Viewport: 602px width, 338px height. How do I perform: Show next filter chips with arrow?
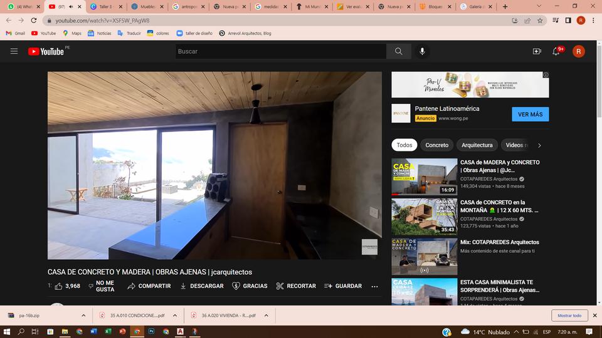(539, 145)
